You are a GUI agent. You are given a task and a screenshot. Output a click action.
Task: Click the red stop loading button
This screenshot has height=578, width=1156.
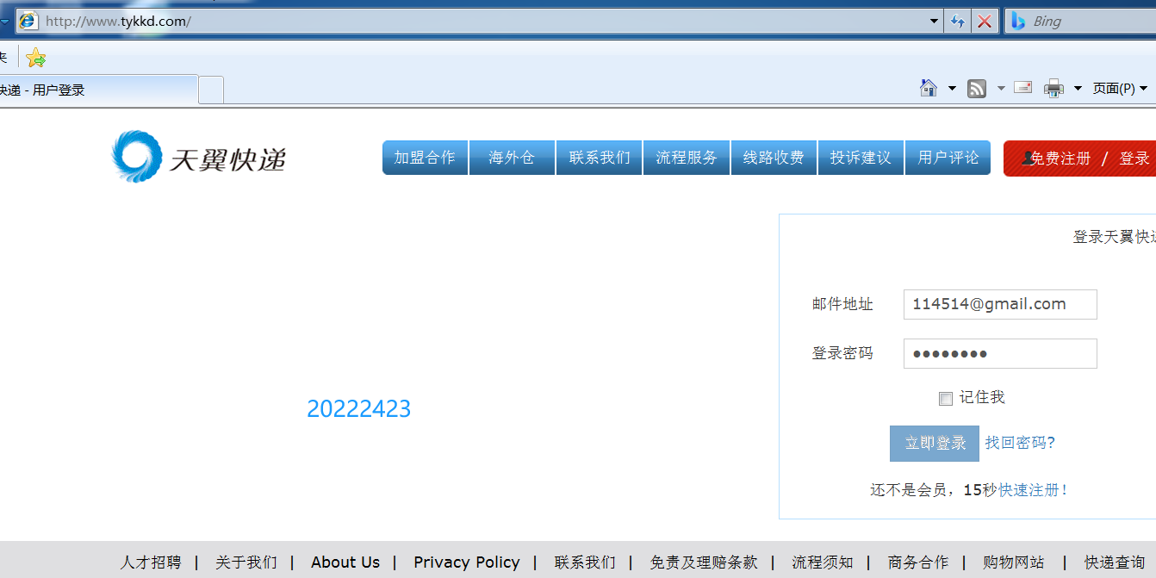(x=984, y=22)
